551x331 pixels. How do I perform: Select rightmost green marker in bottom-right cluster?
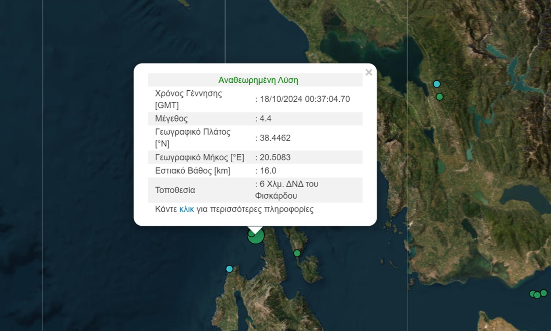coord(543,293)
